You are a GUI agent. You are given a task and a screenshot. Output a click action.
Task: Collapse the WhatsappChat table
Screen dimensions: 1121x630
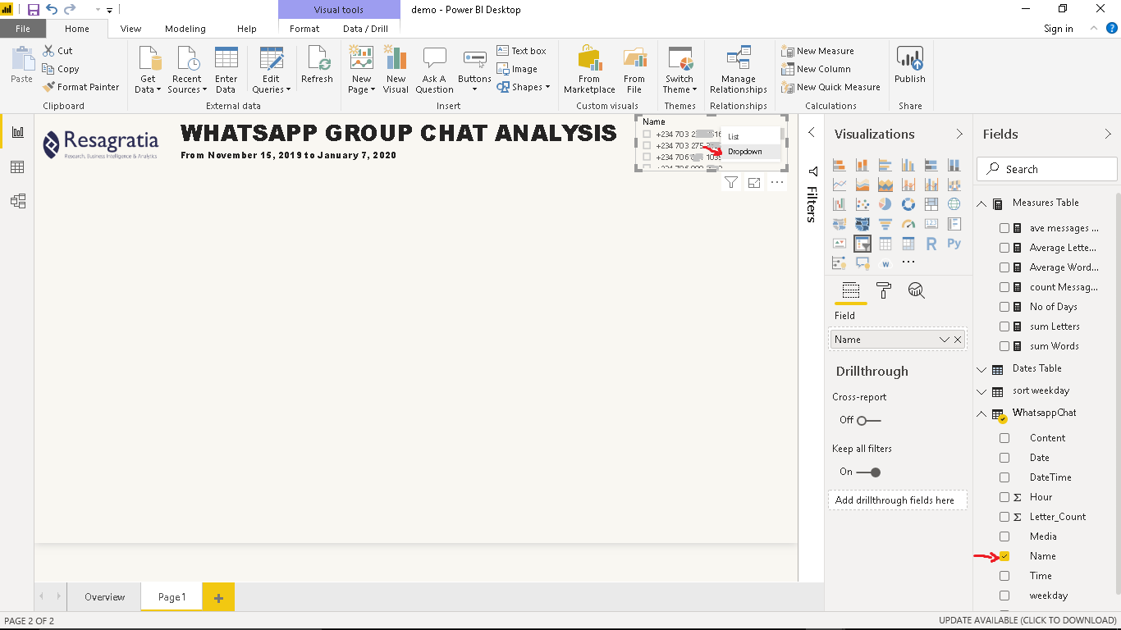tap(981, 413)
